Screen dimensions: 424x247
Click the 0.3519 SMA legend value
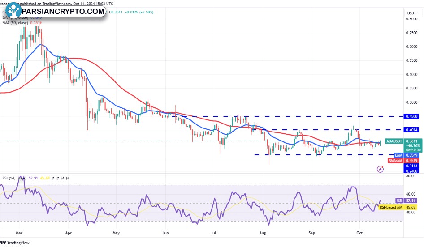(x=36, y=23)
